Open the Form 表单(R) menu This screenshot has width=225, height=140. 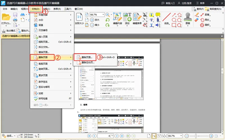click(x=57, y=9)
